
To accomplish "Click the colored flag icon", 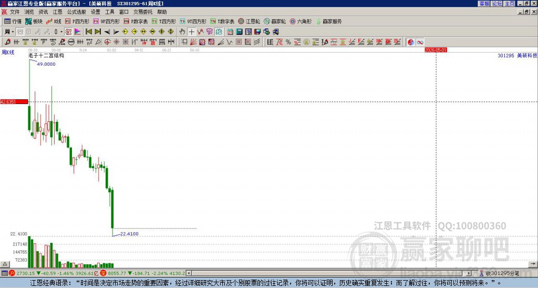I will [x=78, y=32].
